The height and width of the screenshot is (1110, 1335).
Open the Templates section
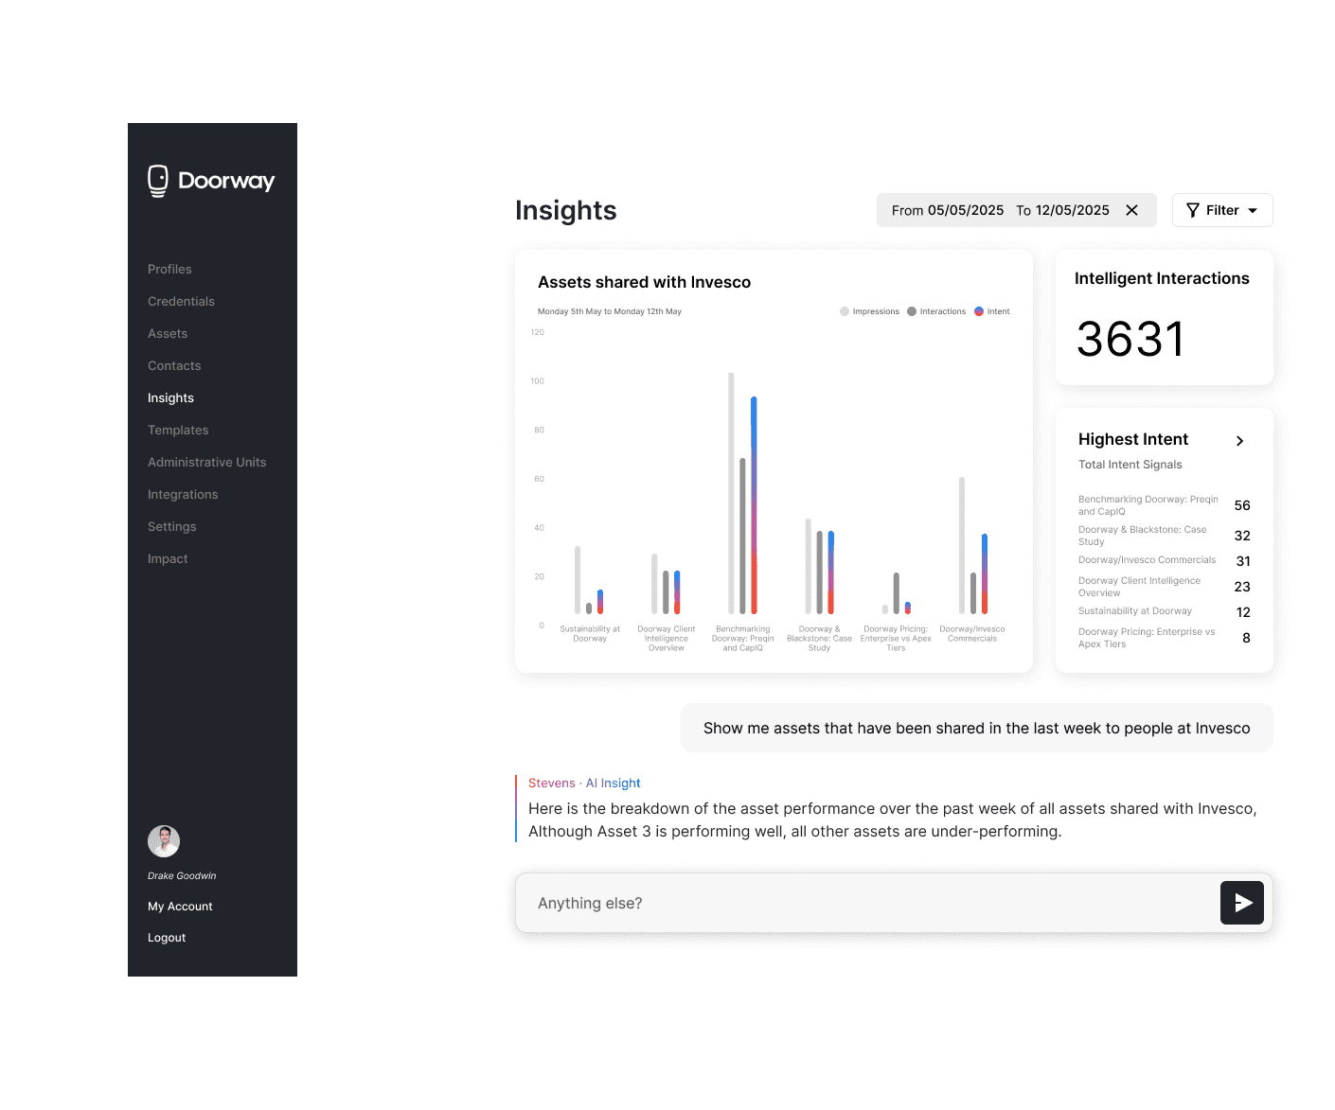pyautogui.click(x=178, y=430)
